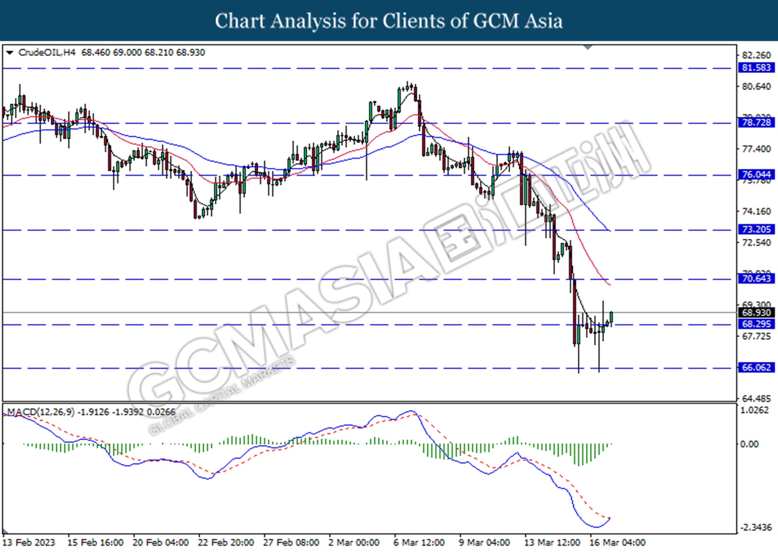Click the chart shift marker triangle
The image size is (778, 555).
coord(588,47)
